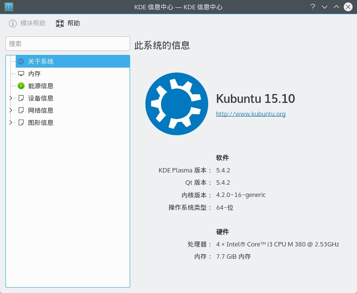Click the 硬件 section heading

(222, 232)
